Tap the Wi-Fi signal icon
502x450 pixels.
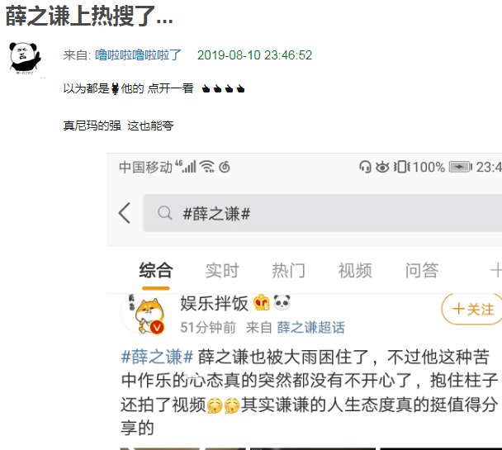pos(207,167)
